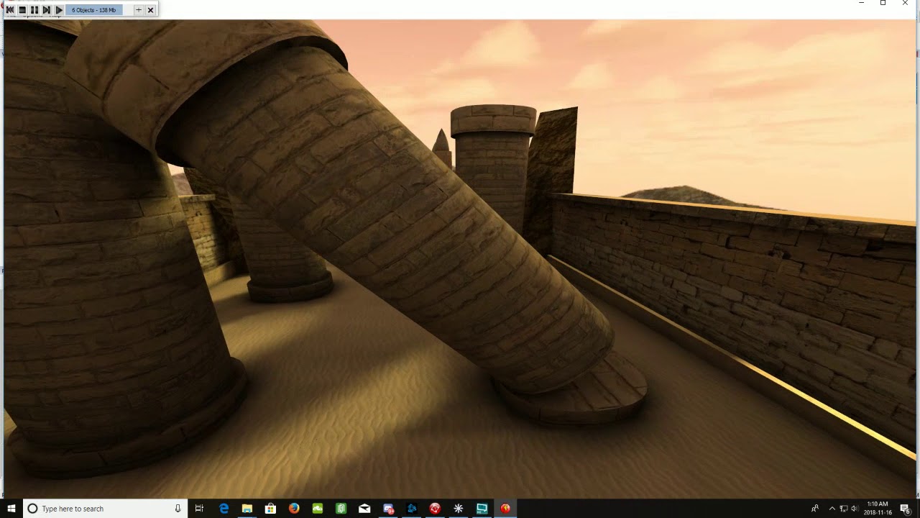
Task: Click the '6 Objects - 138 Mb' status label
Action: pyautogui.click(x=95, y=10)
